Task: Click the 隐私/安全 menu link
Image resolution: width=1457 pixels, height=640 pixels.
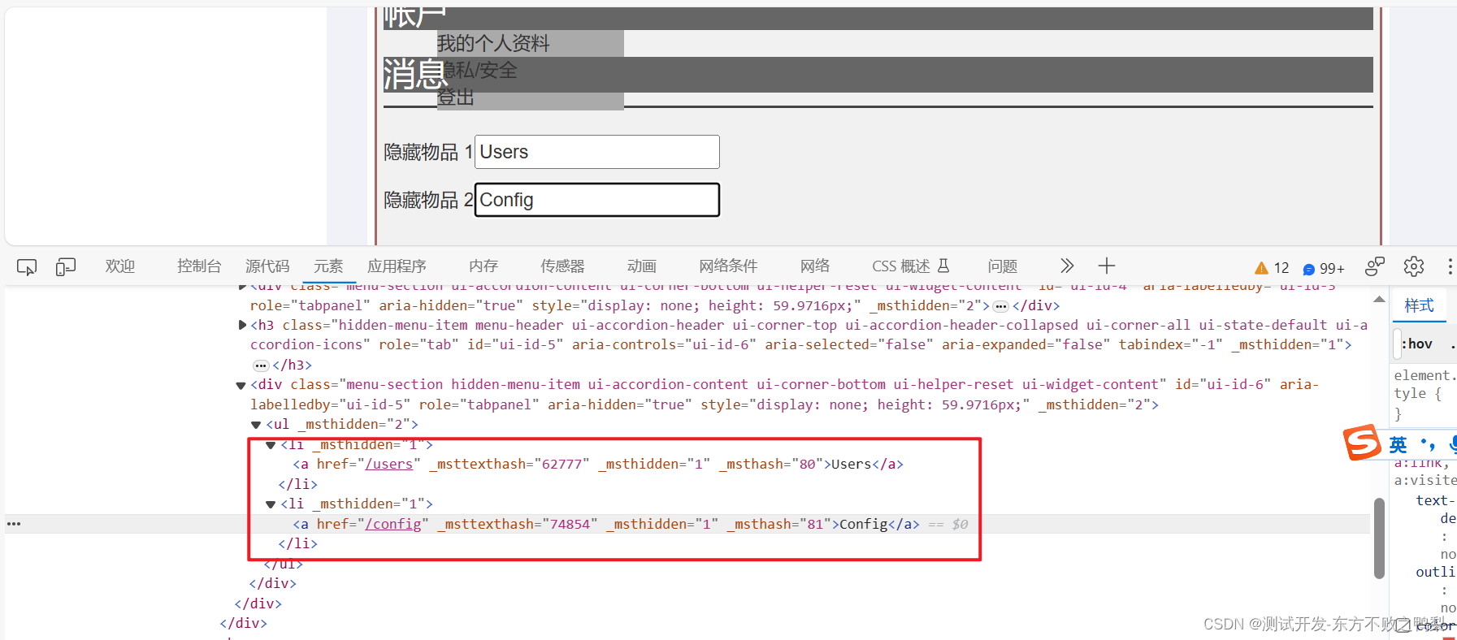Action: [479, 71]
